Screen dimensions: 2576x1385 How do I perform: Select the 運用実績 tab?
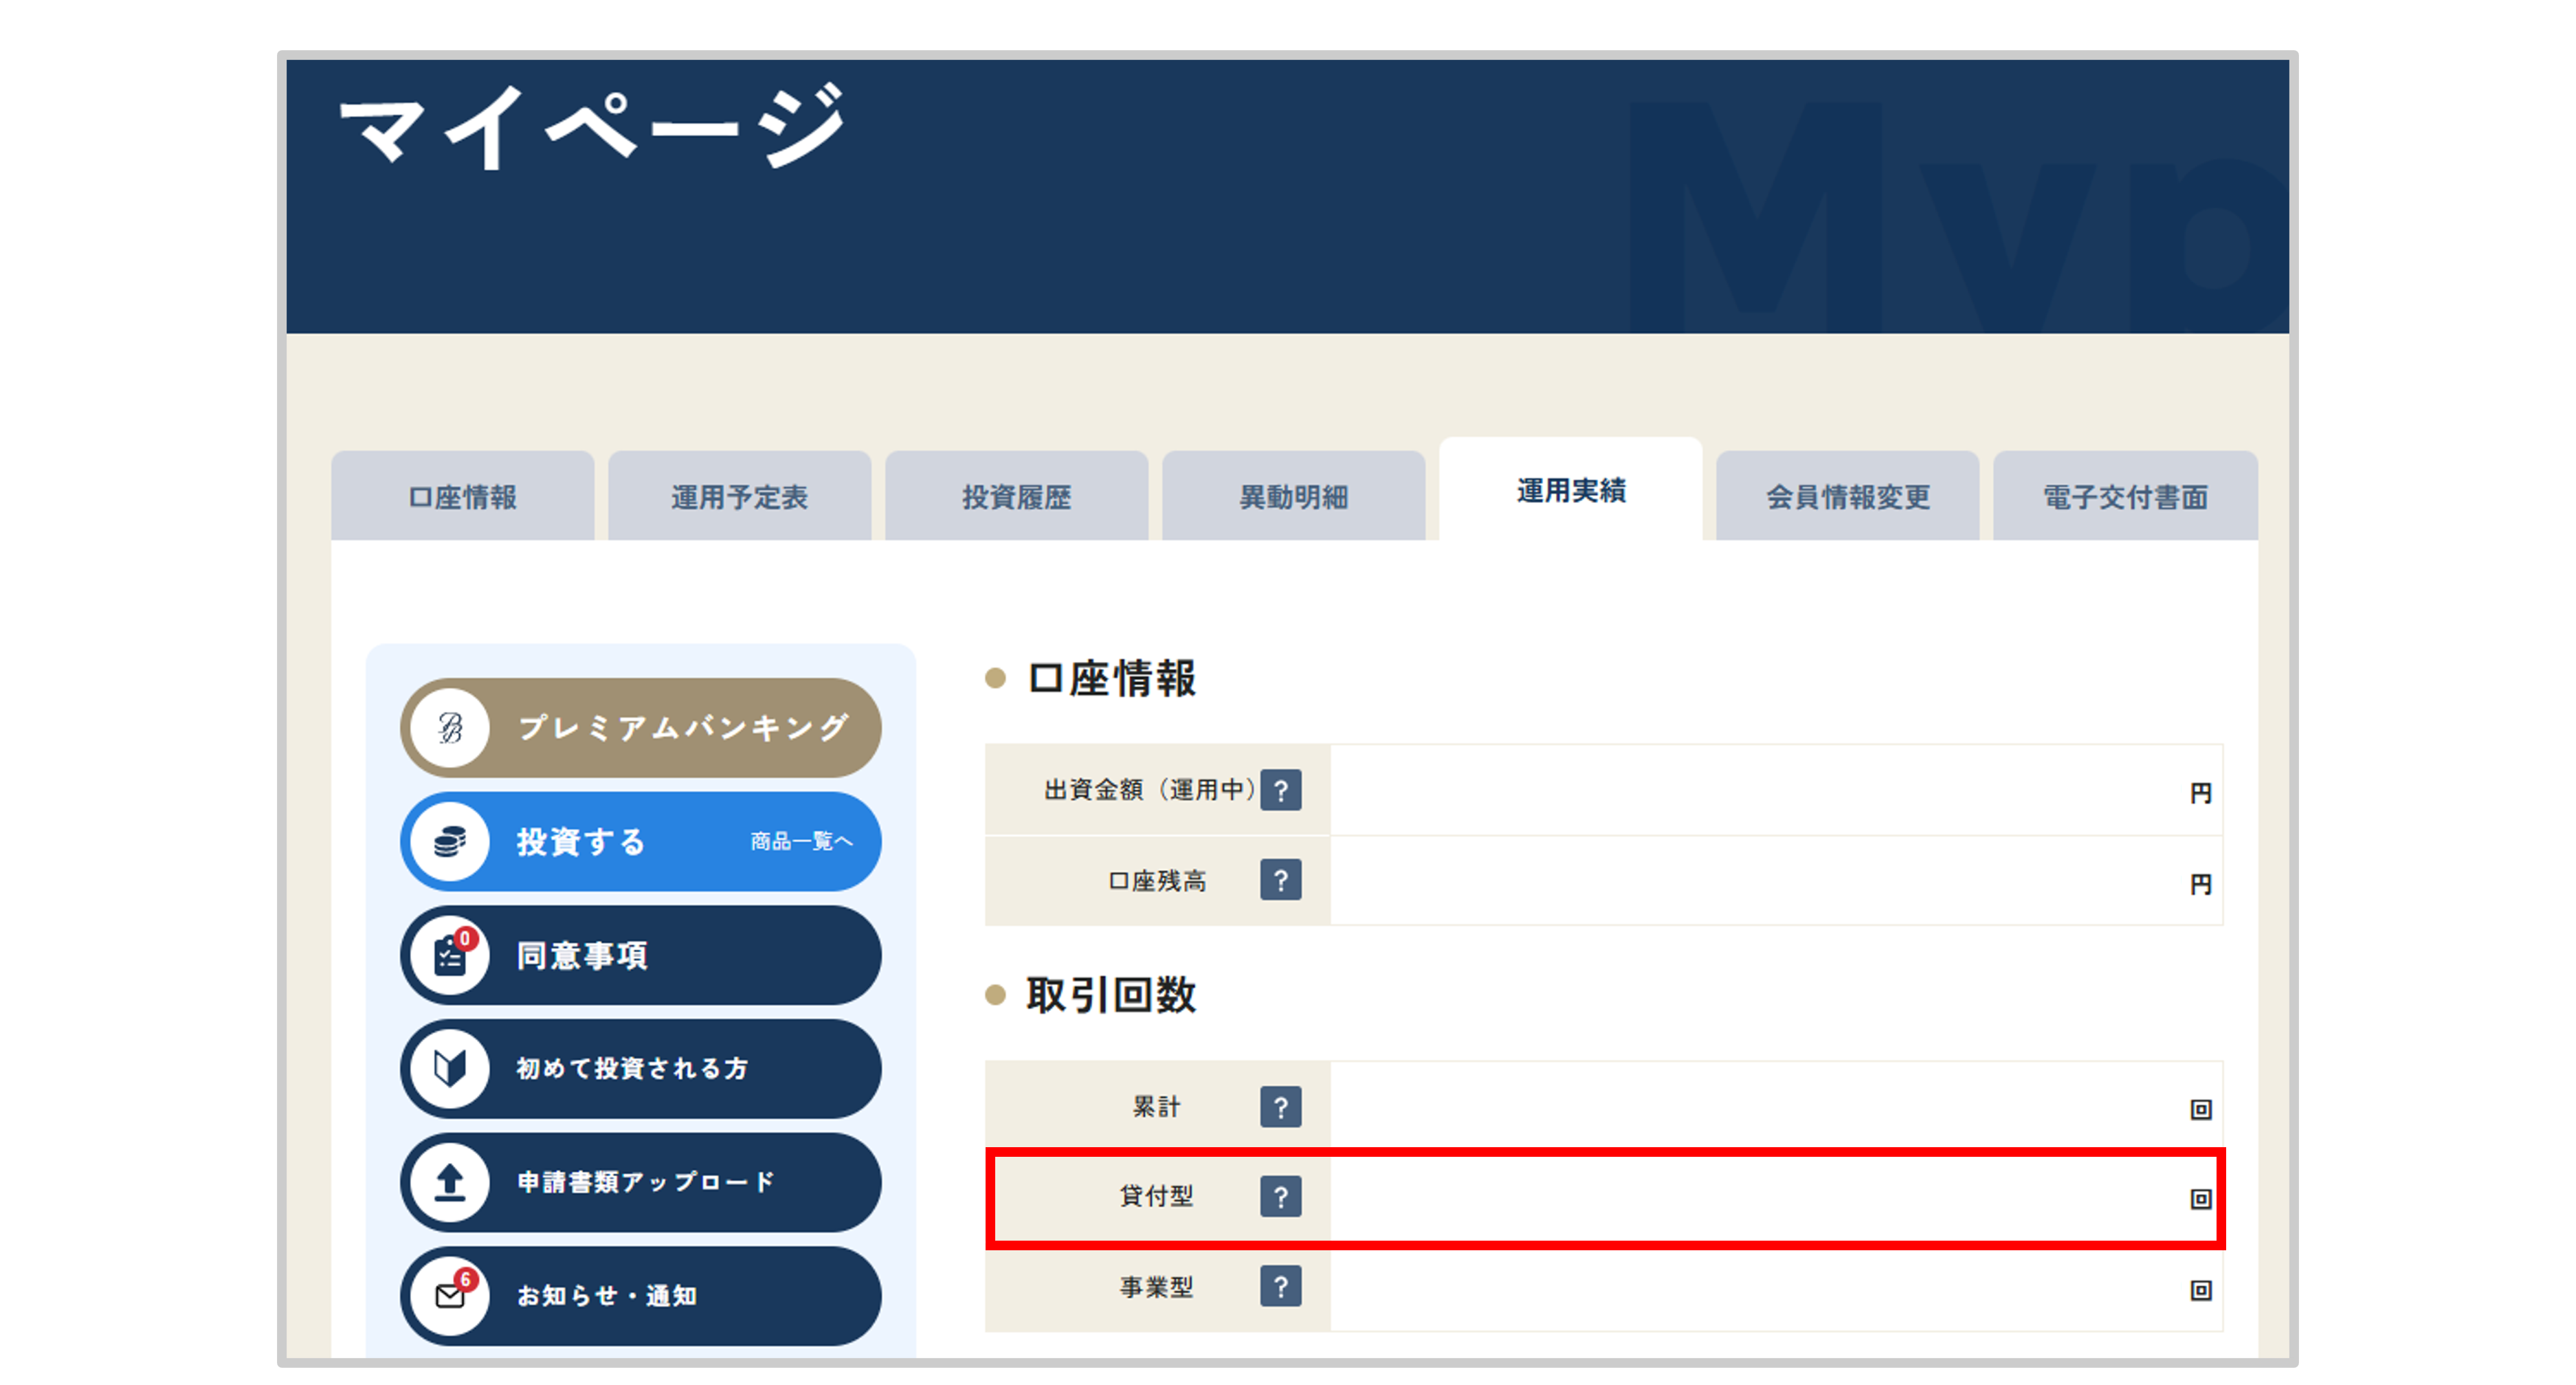1570,490
